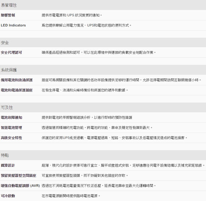Image resolution: width=206 pixels, height=201 pixels.
Task: Select the 高級安全特性 feature label
Action: [12, 138]
